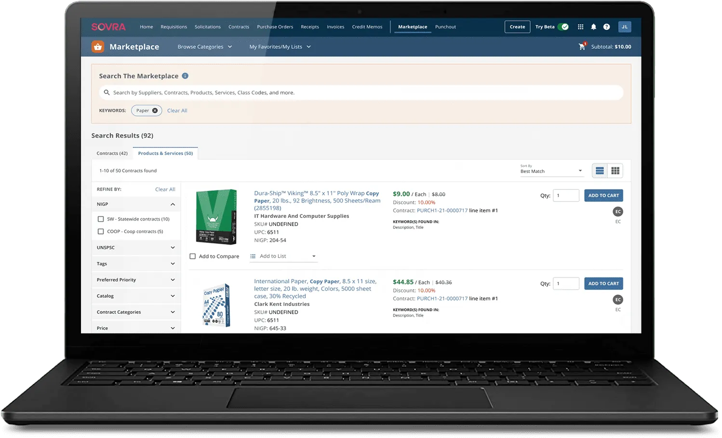The height and width of the screenshot is (438, 722).
Task: Open contract link for International Paper item
Action: tap(442, 299)
